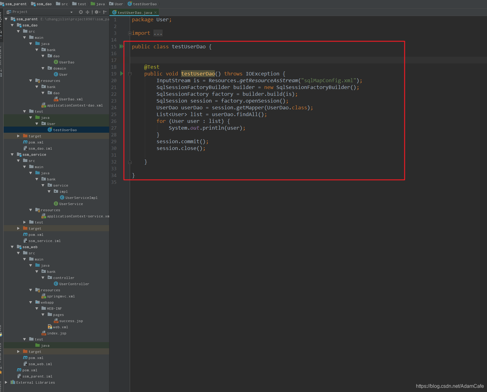Click ssm_dao in the breadcrumb bar
This screenshot has width=487, height=392.
tap(41, 4)
